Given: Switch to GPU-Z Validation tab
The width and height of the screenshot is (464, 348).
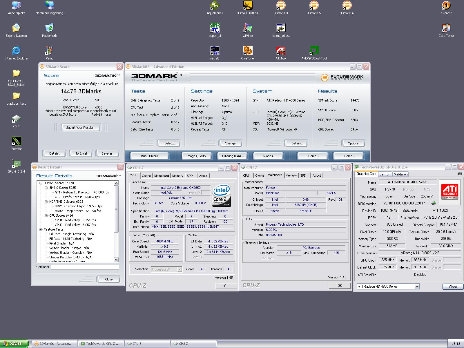Looking at the screenshot, I should 401,174.
